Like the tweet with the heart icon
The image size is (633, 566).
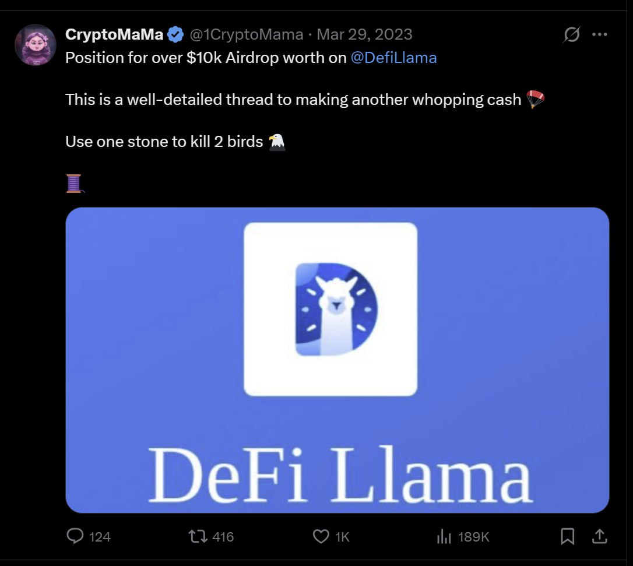321,536
